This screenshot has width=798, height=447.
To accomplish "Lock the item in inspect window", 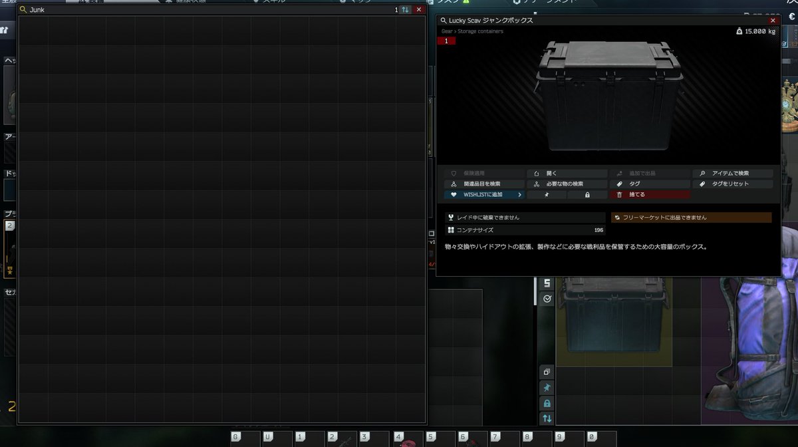I will coord(587,195).
